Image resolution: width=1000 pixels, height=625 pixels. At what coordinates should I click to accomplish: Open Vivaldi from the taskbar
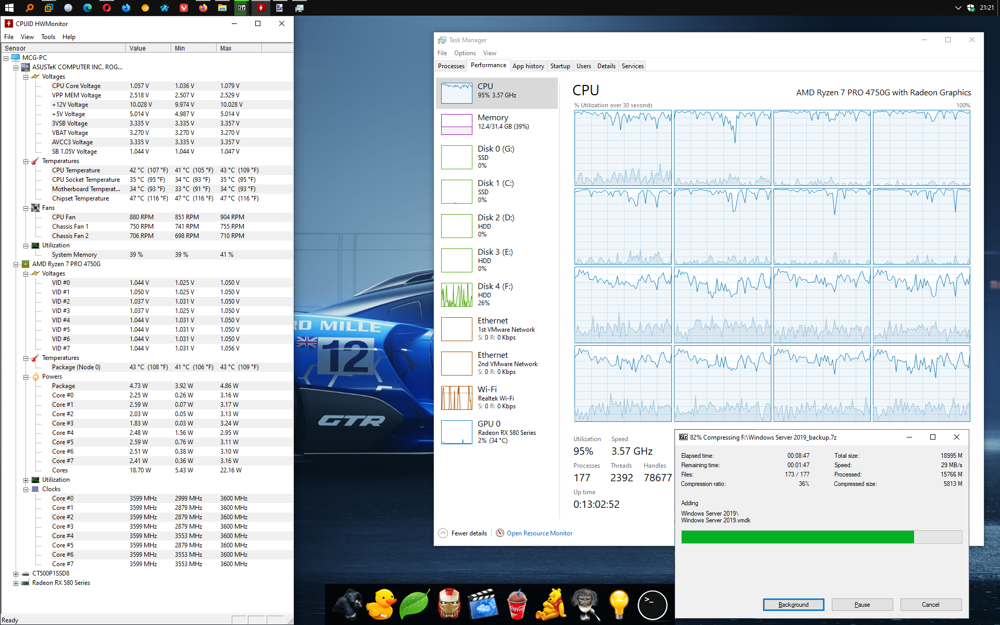184,8
